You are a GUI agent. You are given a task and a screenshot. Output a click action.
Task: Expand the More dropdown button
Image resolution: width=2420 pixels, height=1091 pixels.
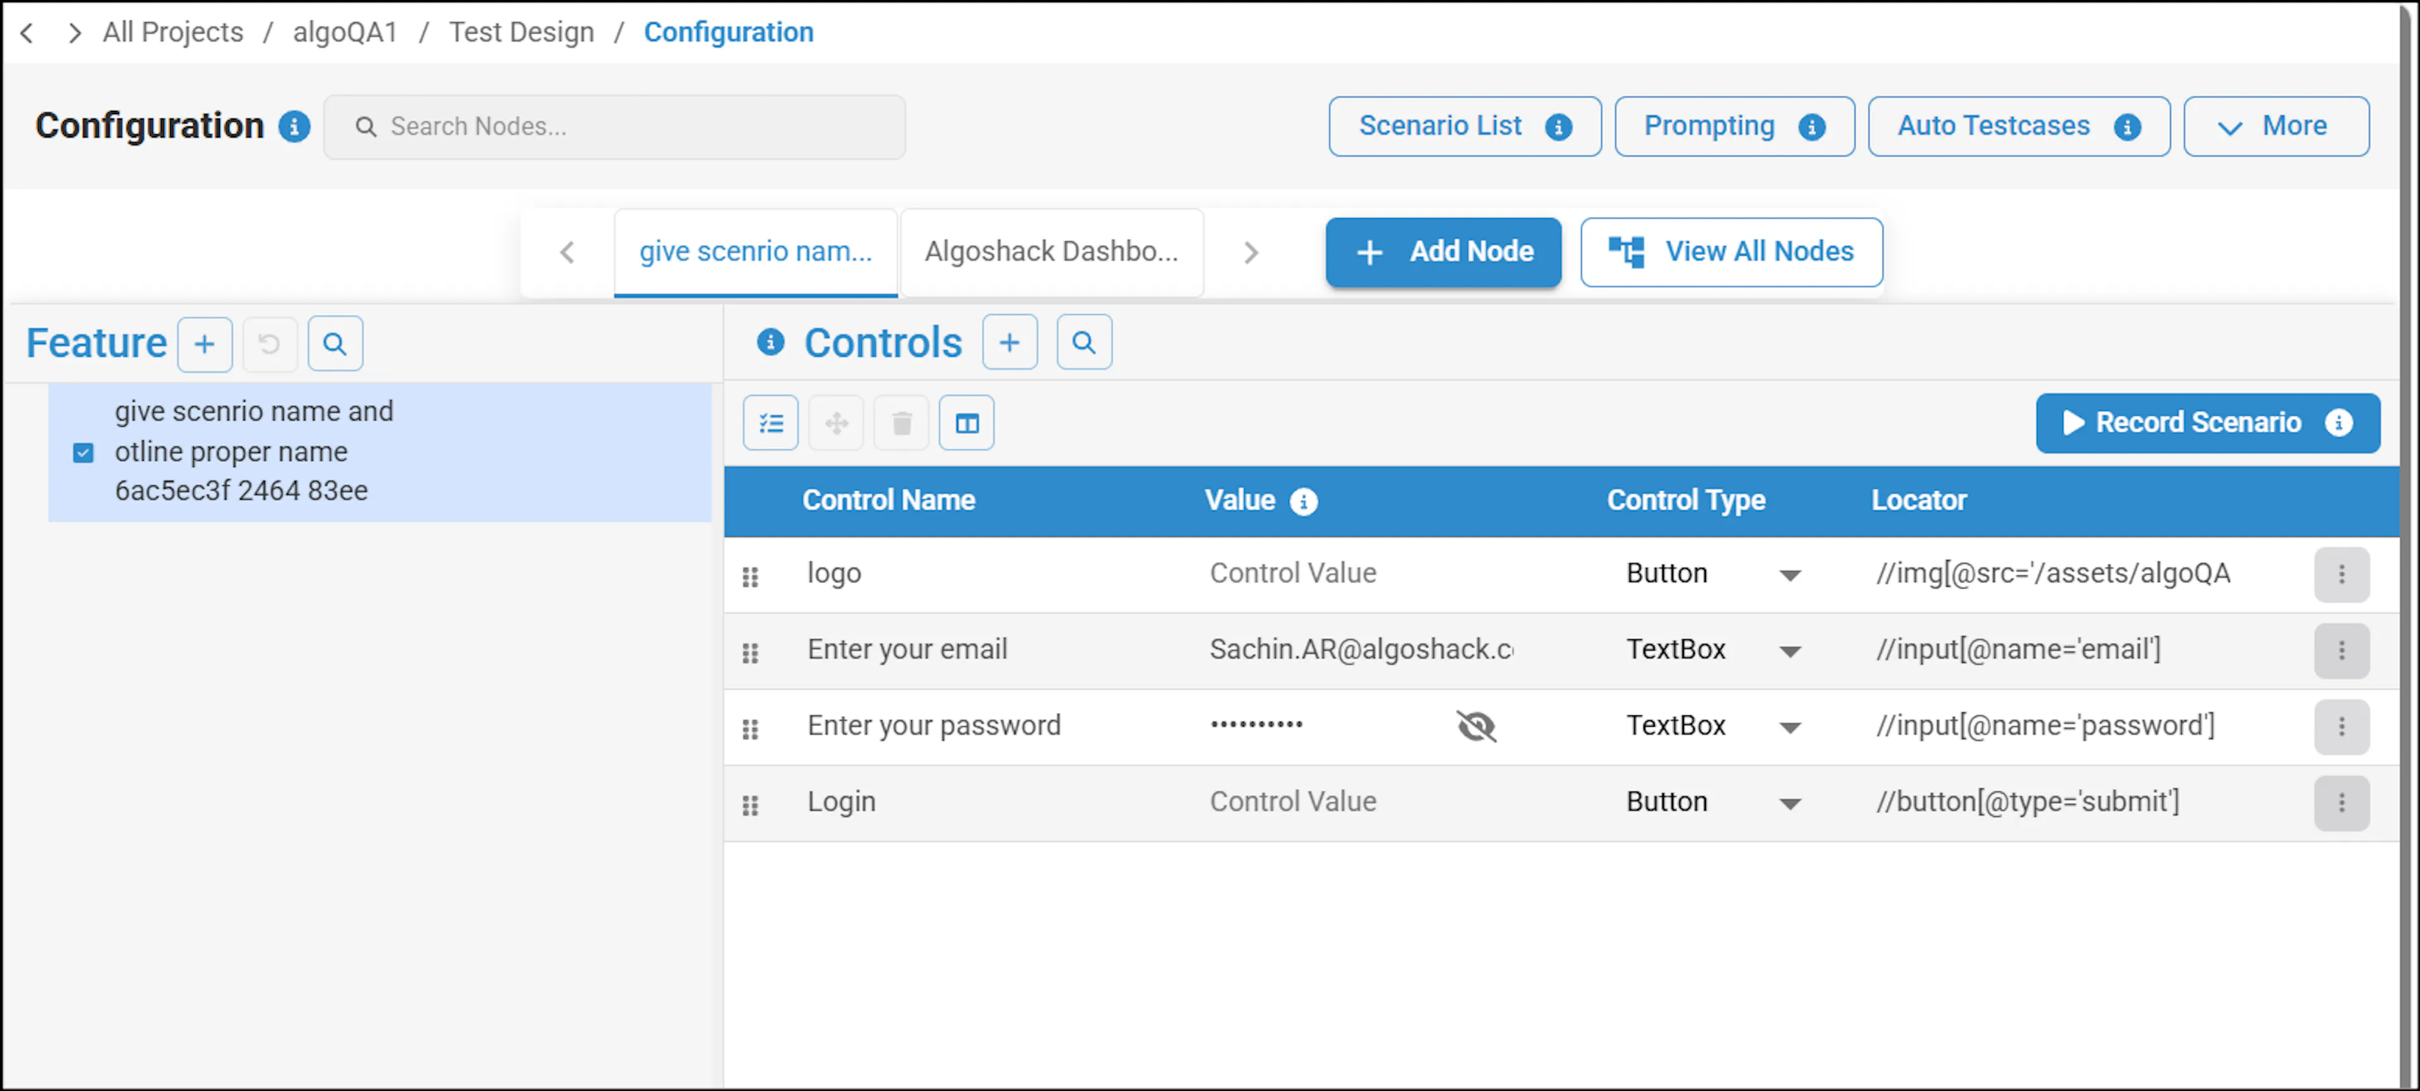point(2275,126)
